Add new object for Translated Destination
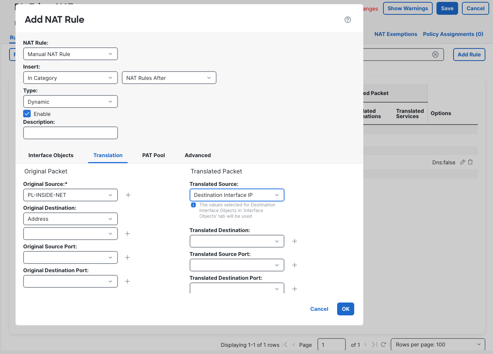This screenshot has height=354, width=493. click(x=295, y=241)
